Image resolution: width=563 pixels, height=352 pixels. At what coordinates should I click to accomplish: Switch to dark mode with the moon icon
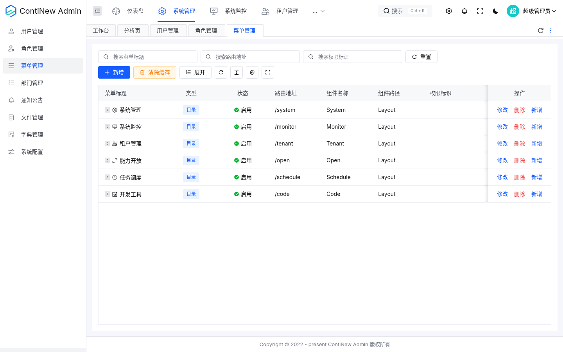coord(496,11)
